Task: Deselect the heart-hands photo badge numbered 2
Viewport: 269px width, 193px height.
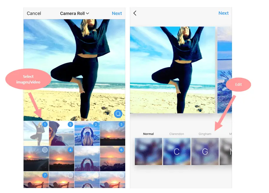Action: [x=96, y=125]
